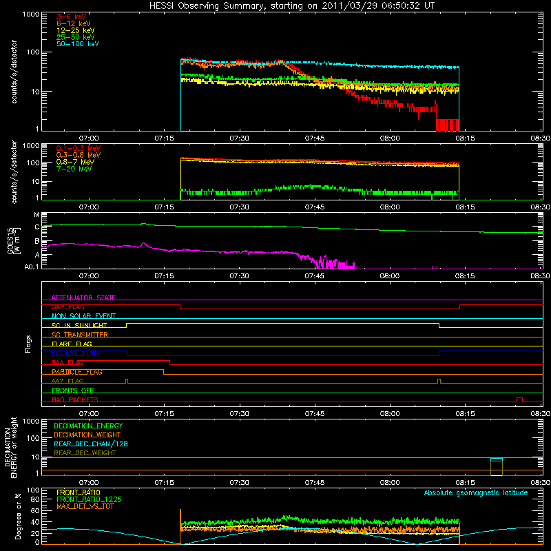Screen dimensions: 551x551
Task: Select the FRONT_RATIO_1225 legend label
Action: point(89,499)
